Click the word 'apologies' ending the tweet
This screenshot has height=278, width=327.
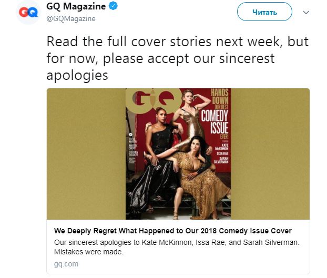(x=77, y=75)
